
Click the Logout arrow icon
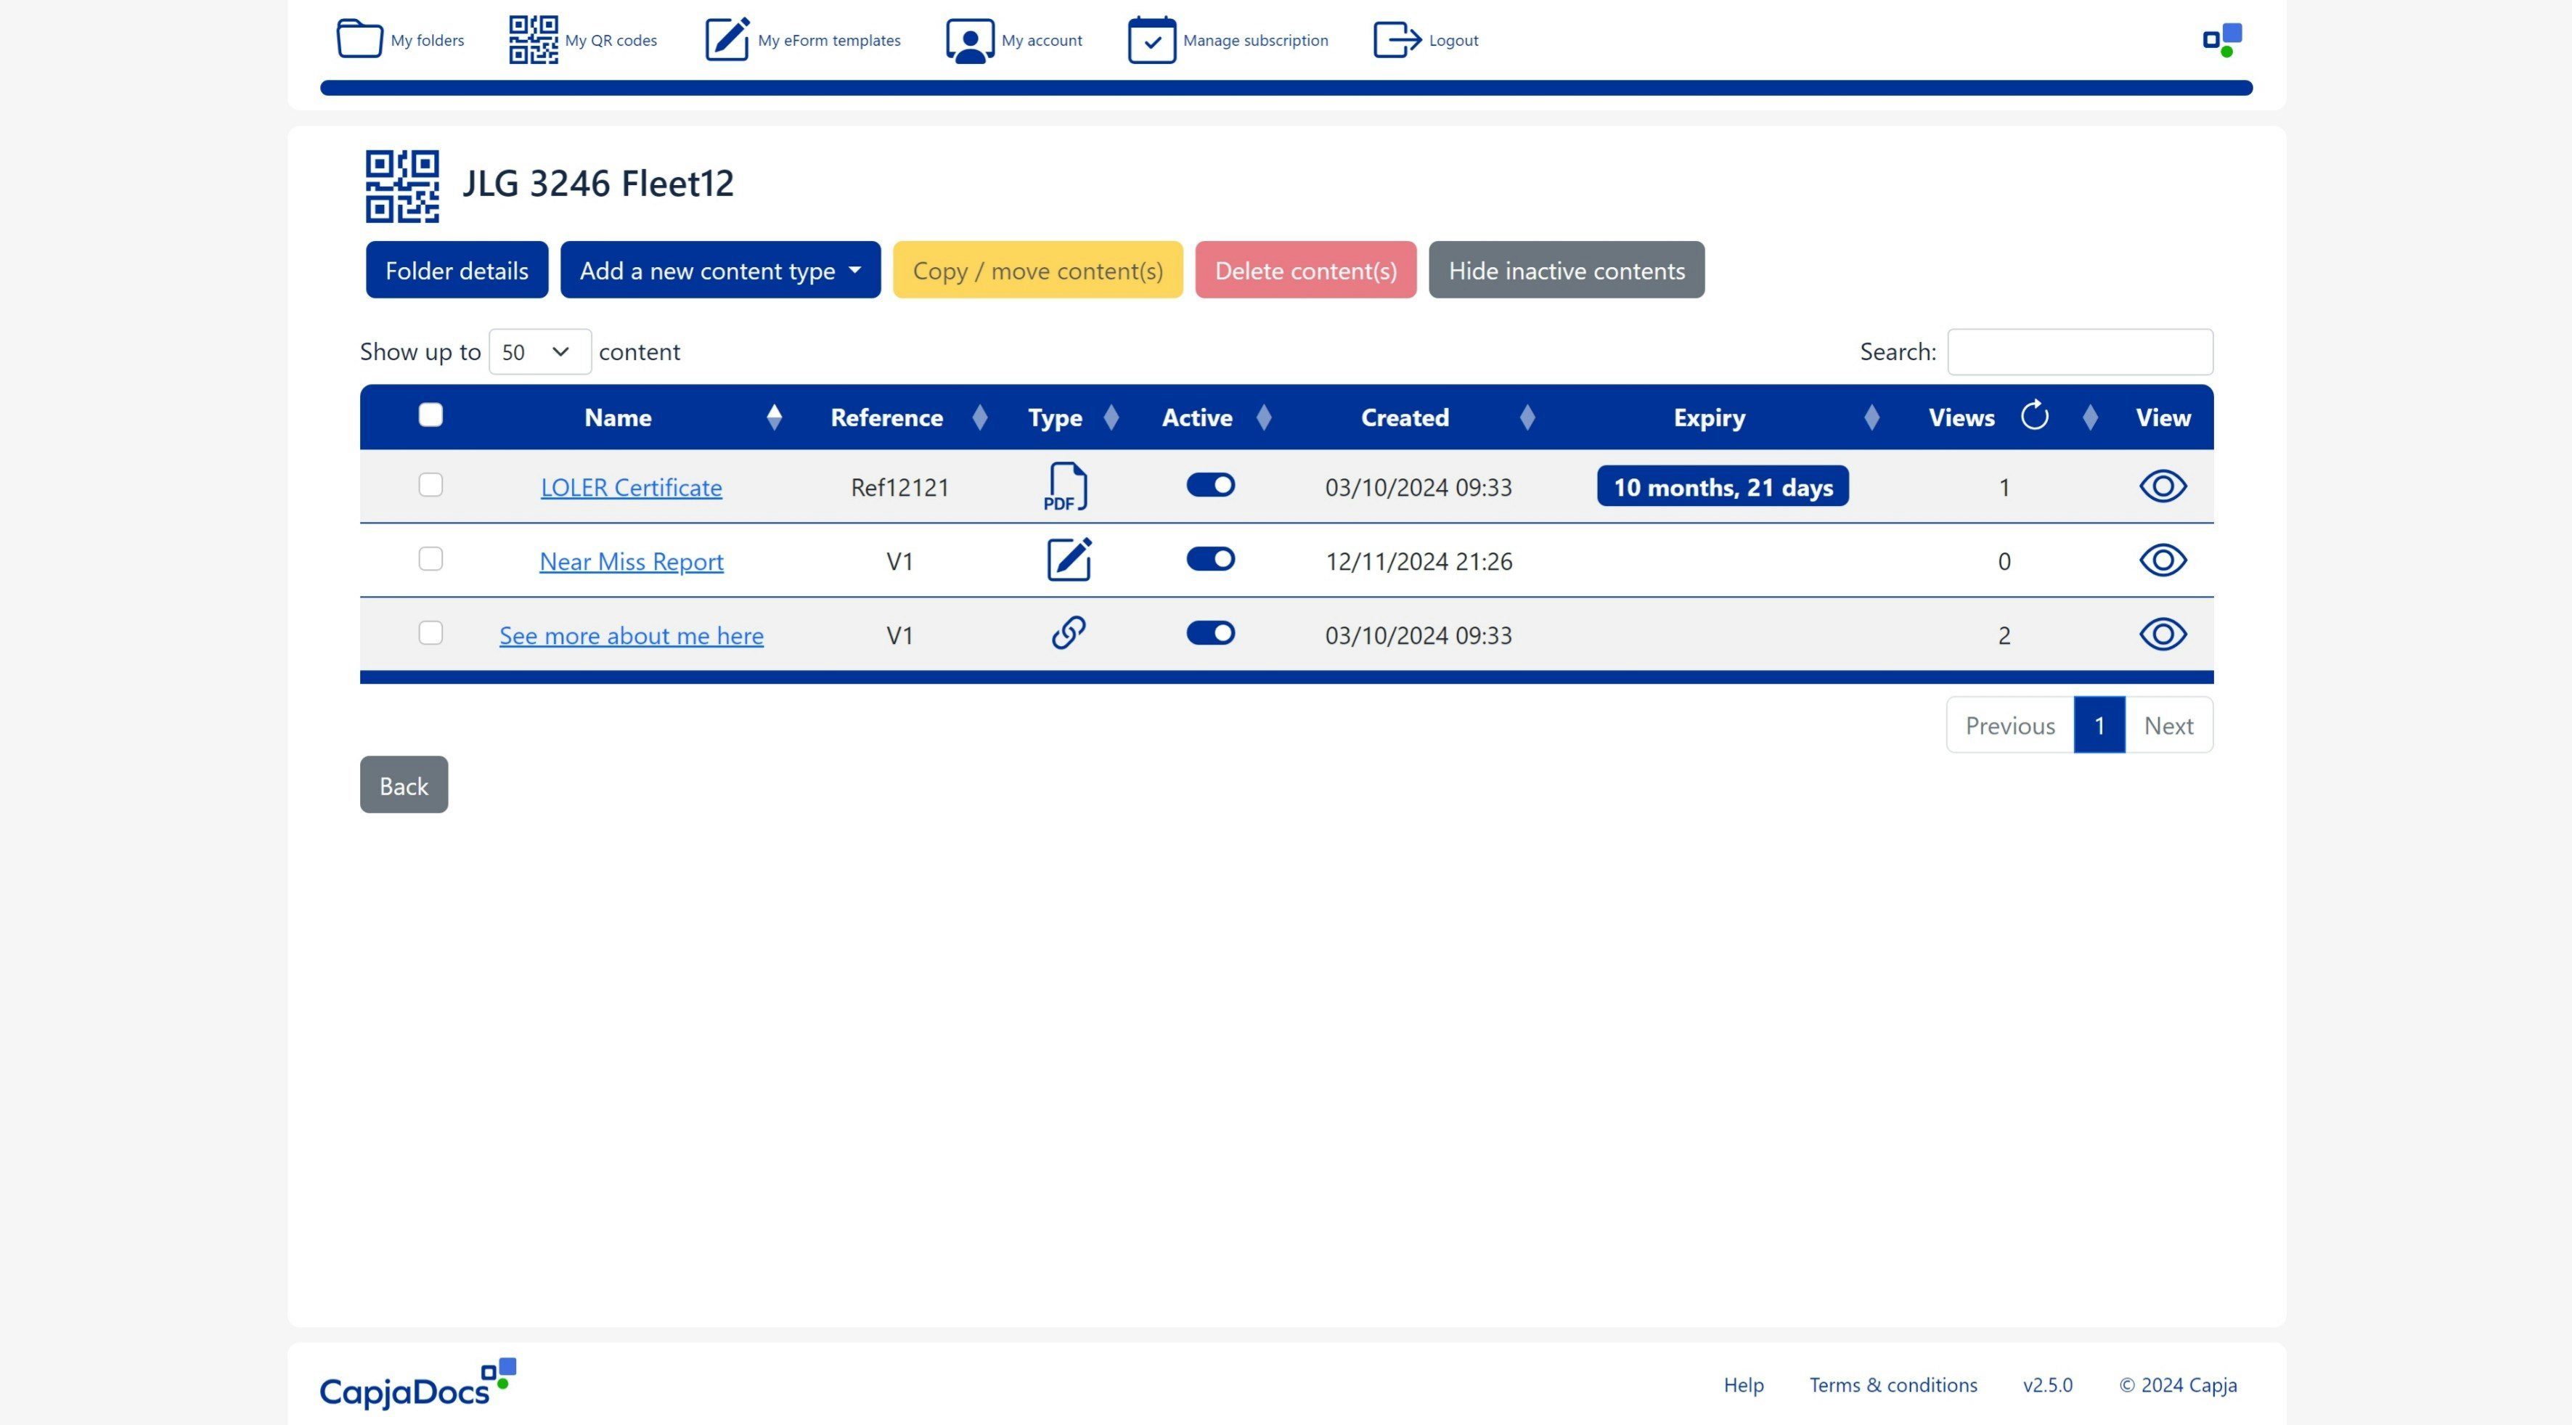tap(1397, 39)
